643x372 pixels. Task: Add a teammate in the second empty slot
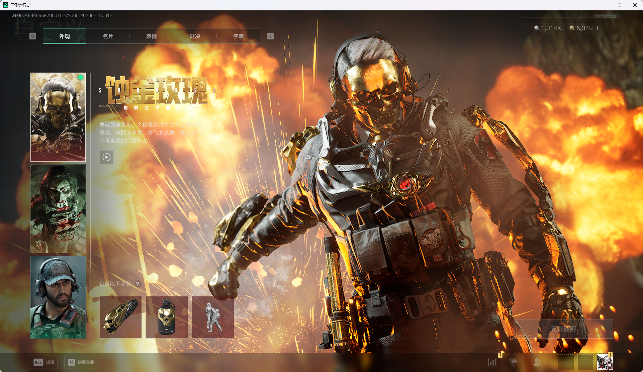[585, 362]
